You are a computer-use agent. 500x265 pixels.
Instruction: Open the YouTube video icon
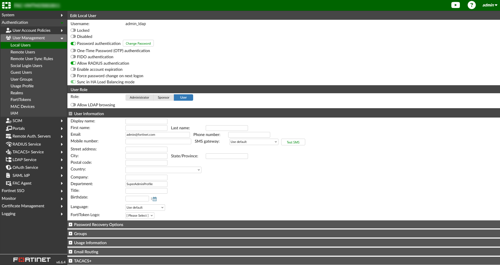(455, 5)
